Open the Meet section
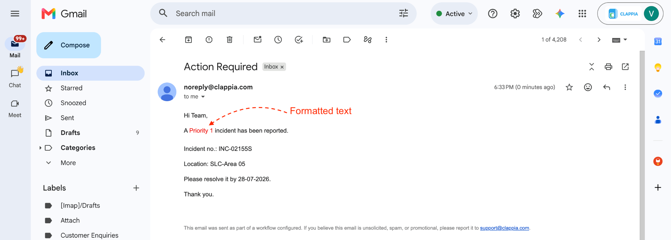The image size is (671, 240). (x=15, y=109)
